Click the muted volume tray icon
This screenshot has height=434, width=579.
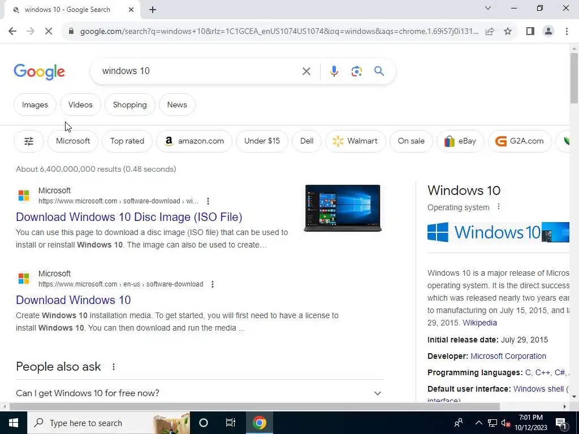[x=506, y=423]
